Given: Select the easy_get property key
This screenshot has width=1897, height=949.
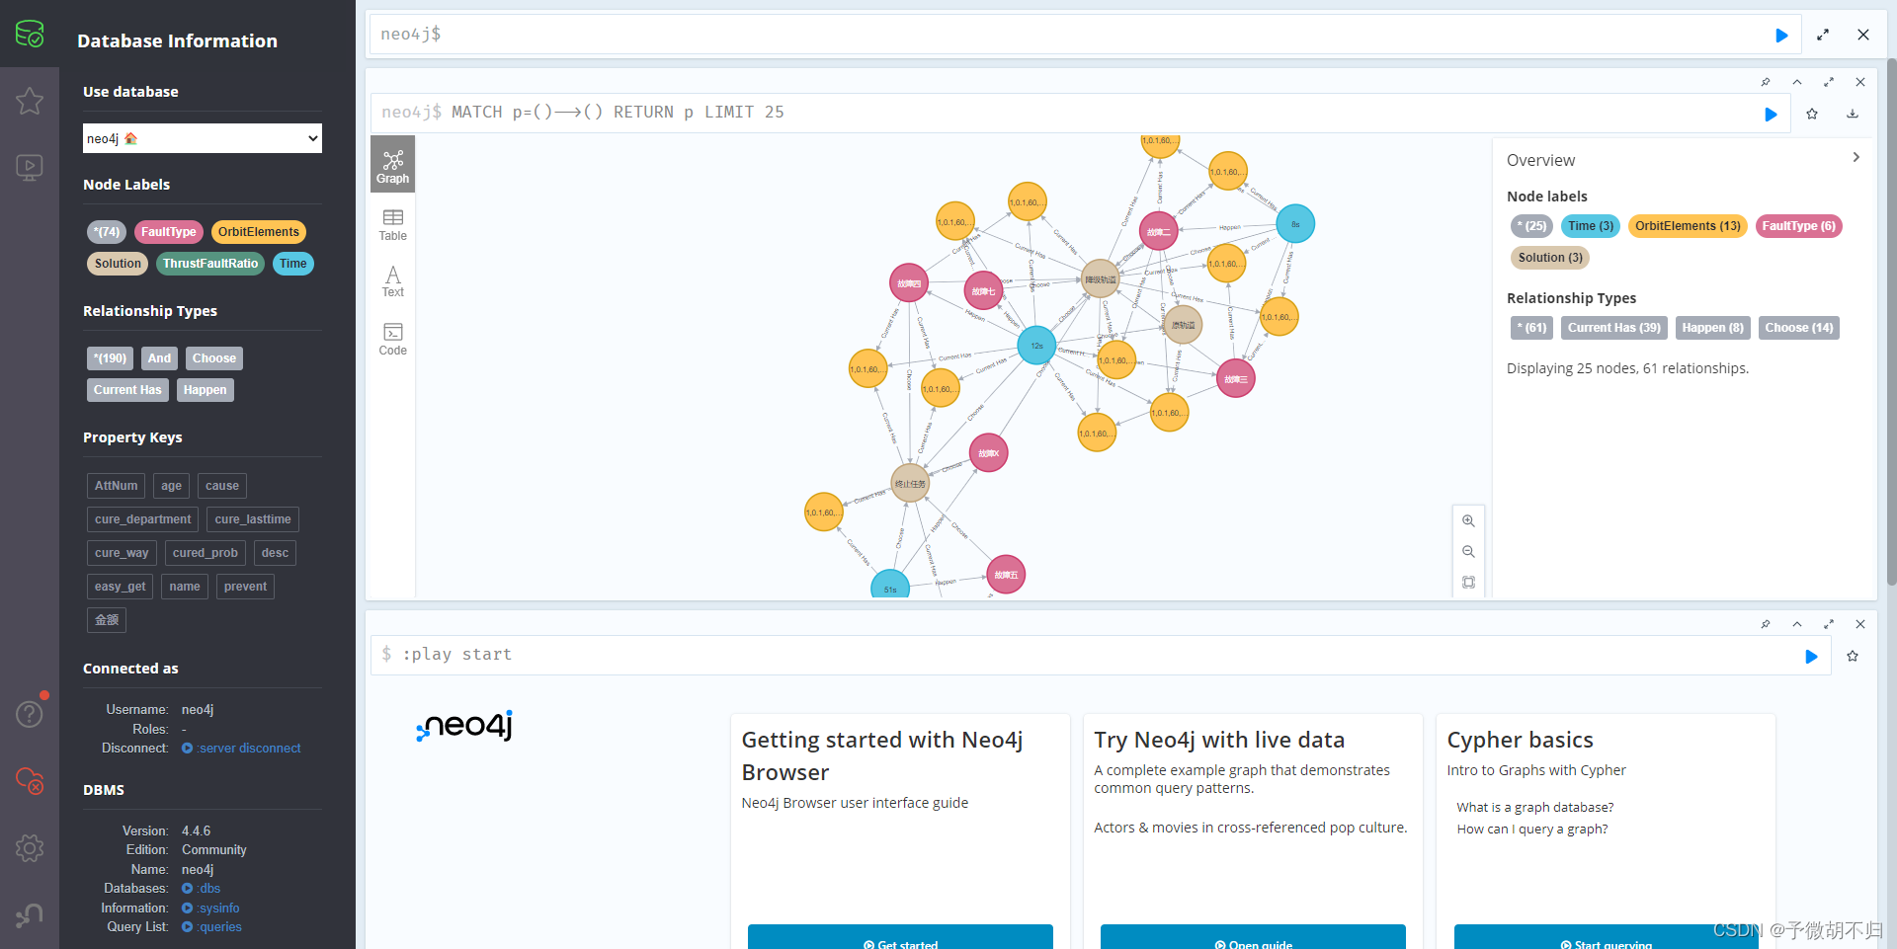Looking at the screenshot, I should pos(120,587).
